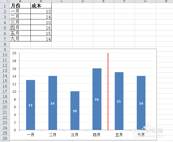173x142 pixels.
Task: Click cell containing 四月 in table
Action: coord(20,28)
